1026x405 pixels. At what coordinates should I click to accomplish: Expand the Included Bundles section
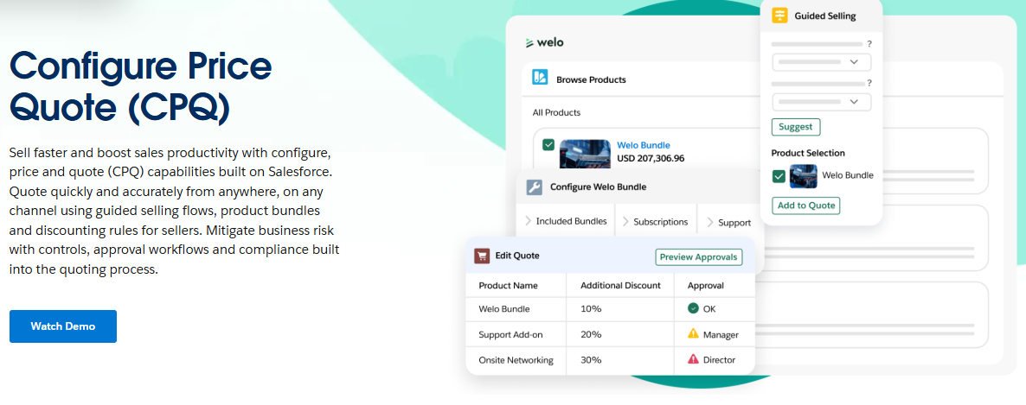[x=566, y=221]
